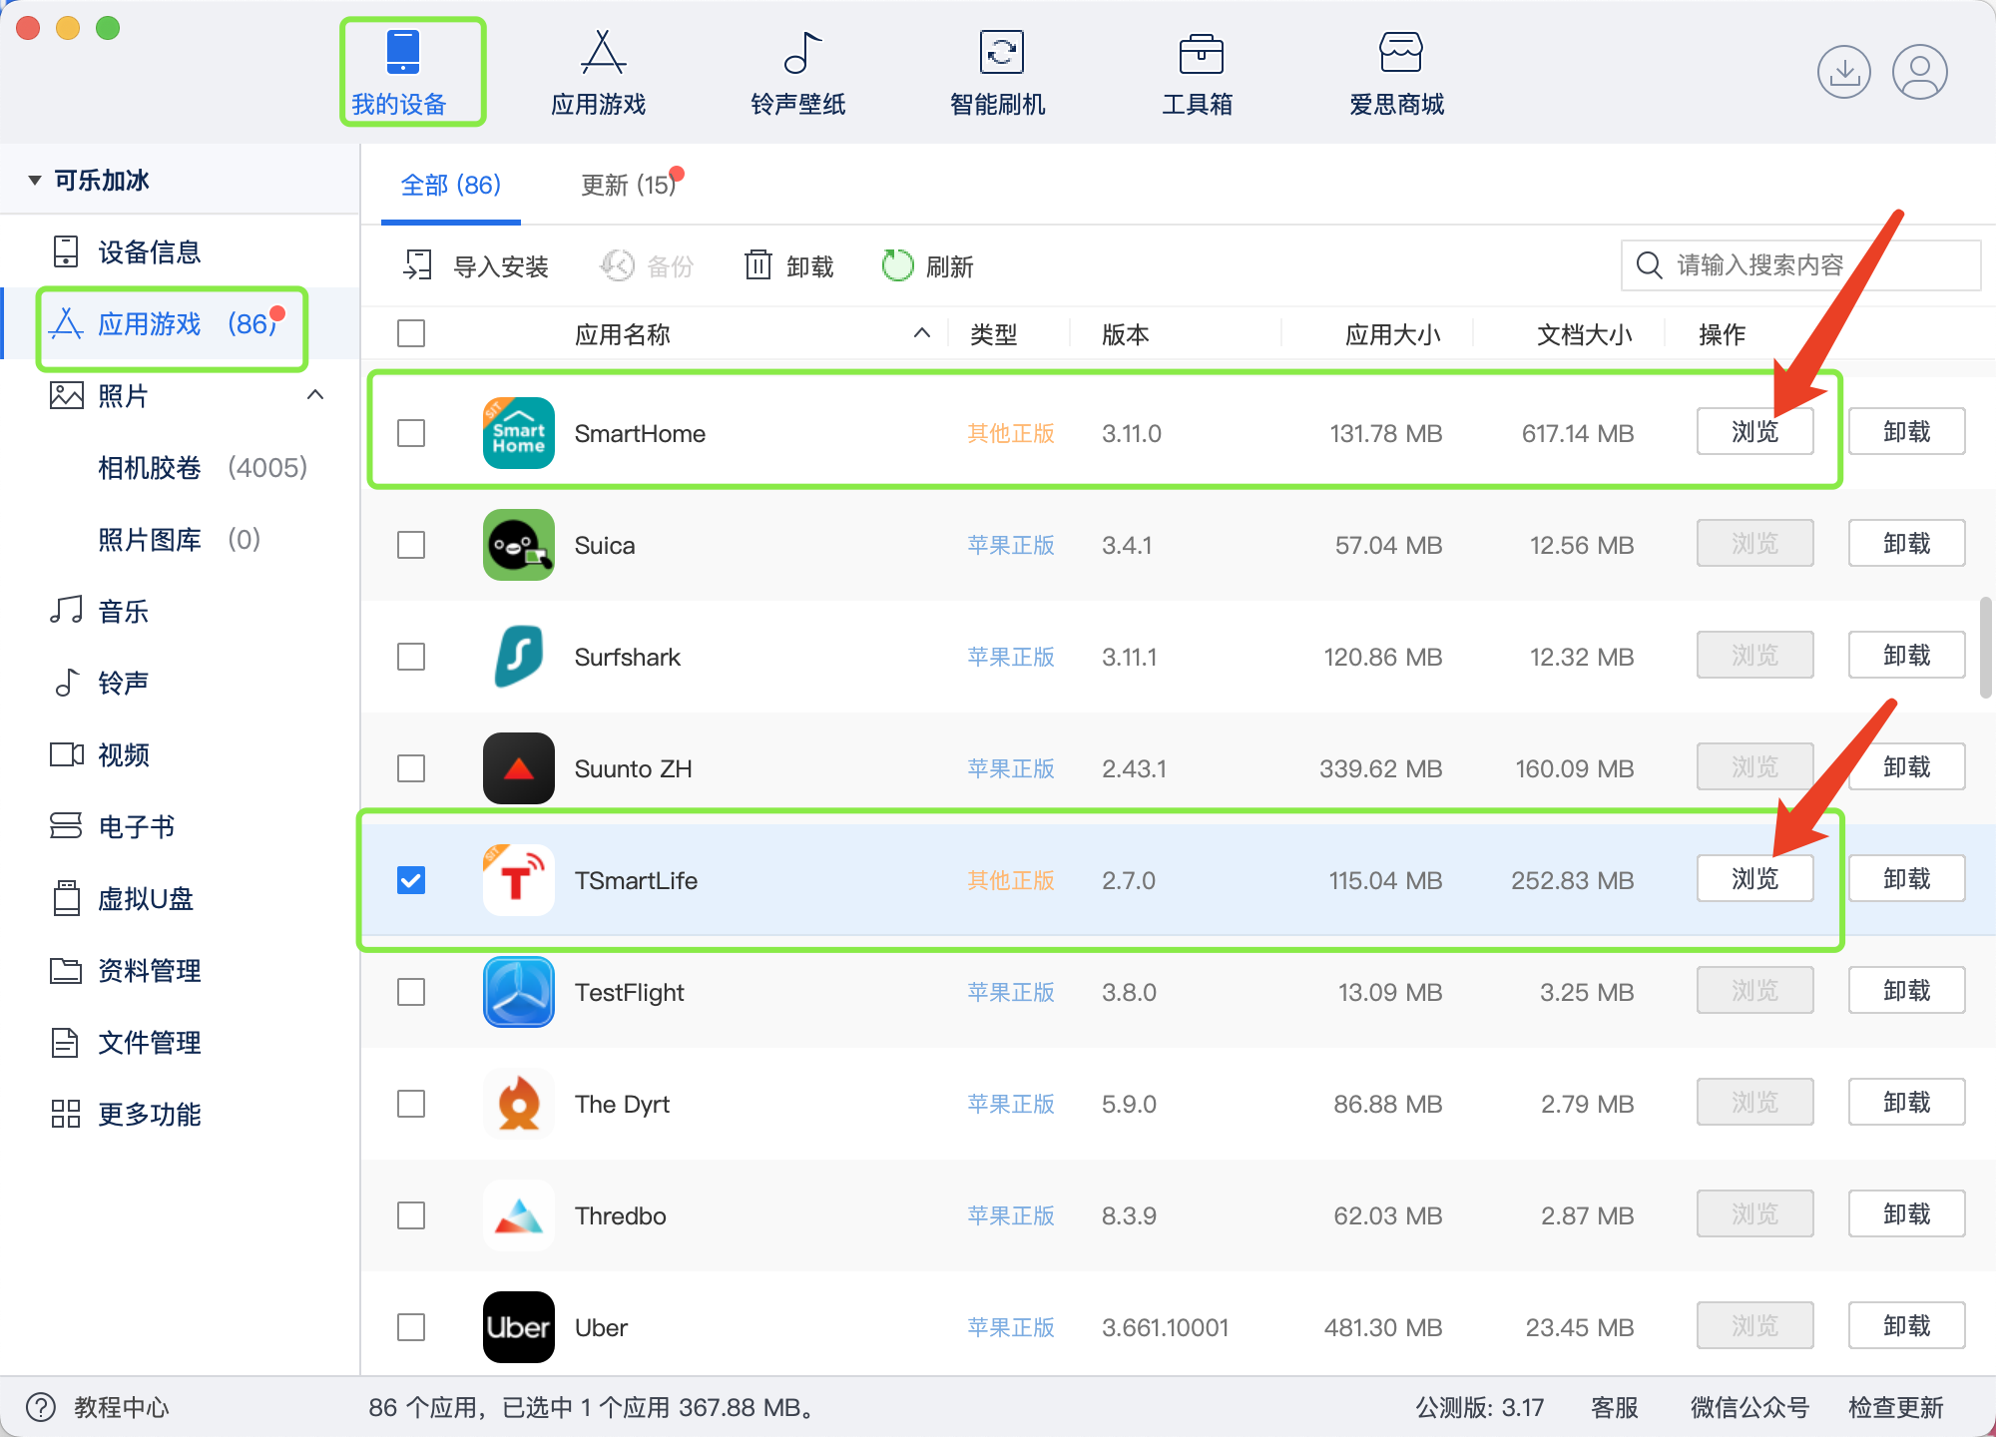1996x1437 pixels.
Task: Switch to the 全部 (86) tab
Action: point(450,186)
